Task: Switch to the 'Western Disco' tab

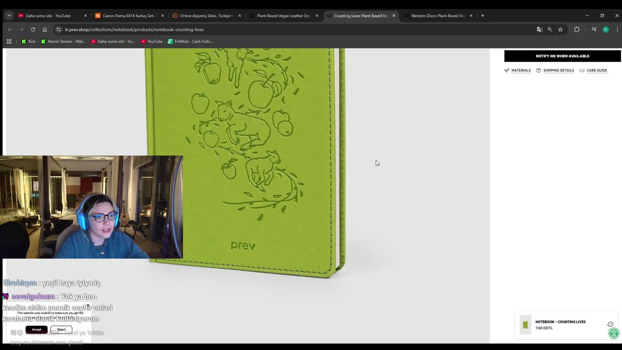Action: (437, 16)
